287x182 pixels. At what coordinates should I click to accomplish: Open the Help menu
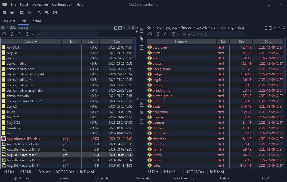pos(80,5)
